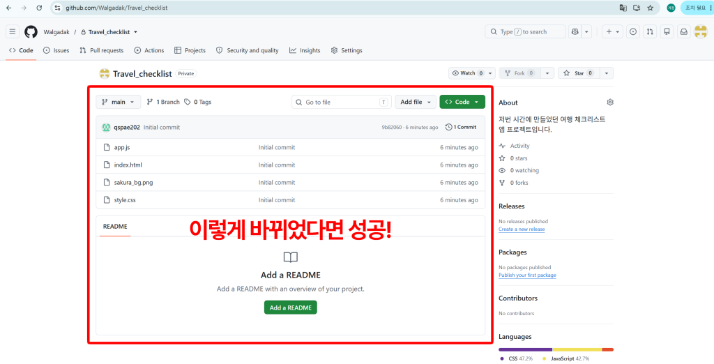The height and width of the screenshot is (364, 714).
Task: Reload the page with the refresh icon
Action: pyautogui.click(x=39, y=8)
